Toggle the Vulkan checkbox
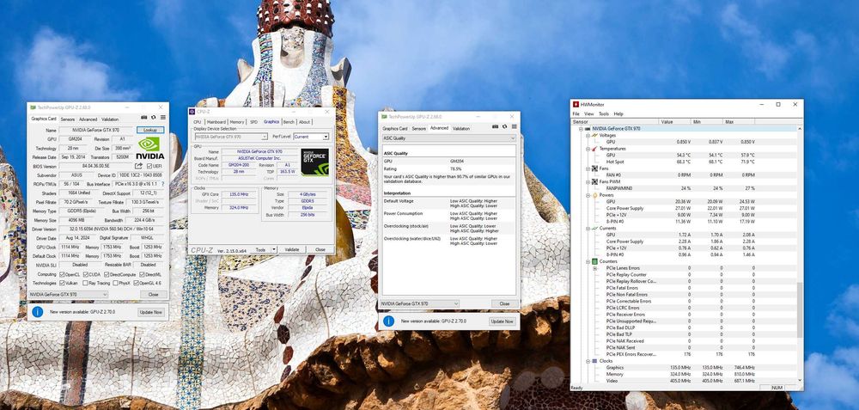 click(x=62, y=283)
